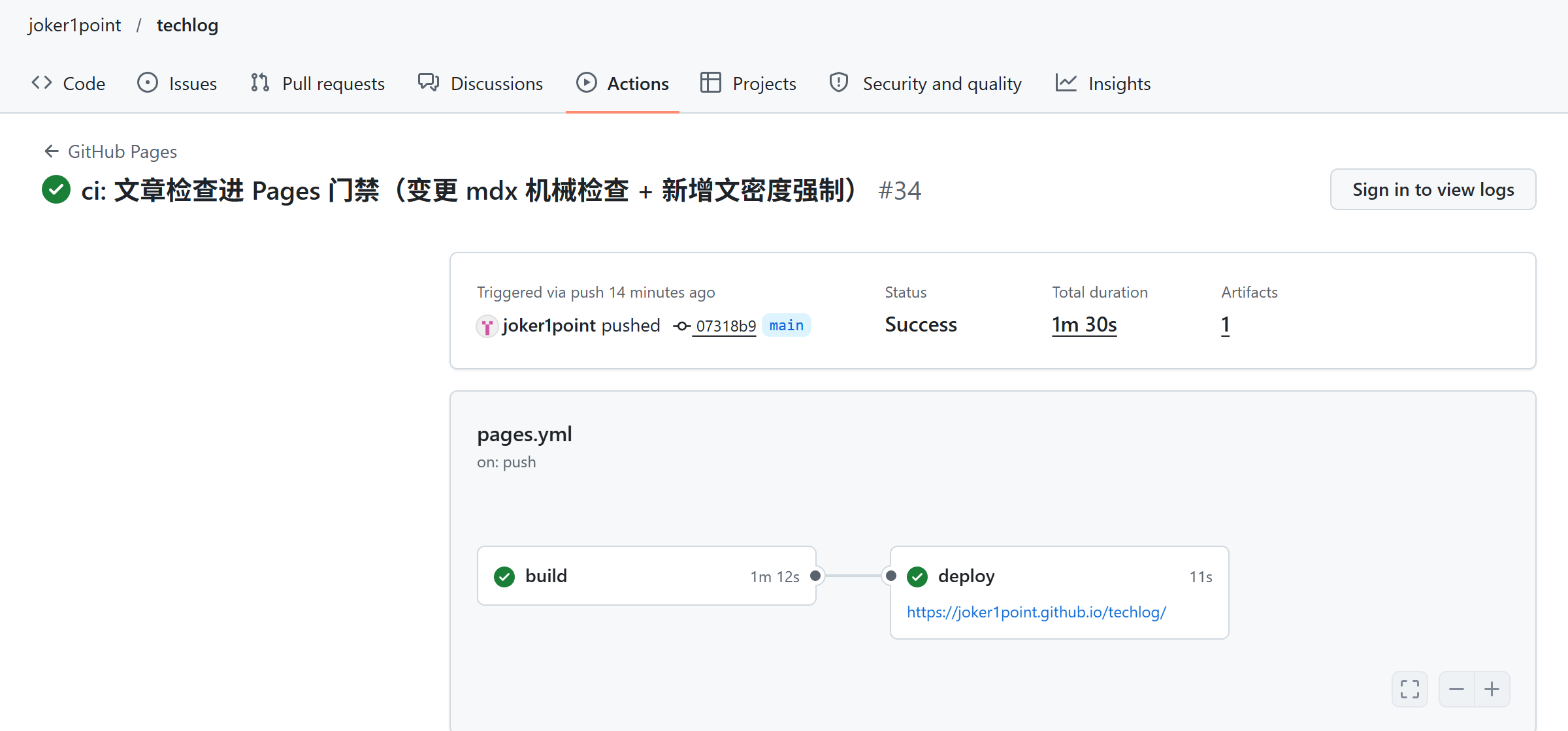The width and height of the screenshot is (1568, 731).
Task: Click the Code angle-brackets icon
Action: point(42,83)
